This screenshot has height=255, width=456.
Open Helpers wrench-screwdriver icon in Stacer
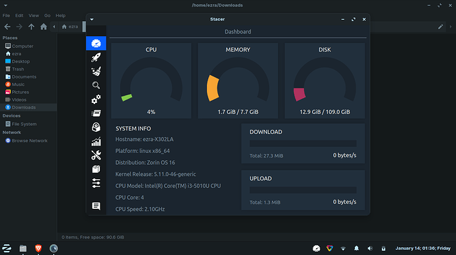[x=96, y=156]
